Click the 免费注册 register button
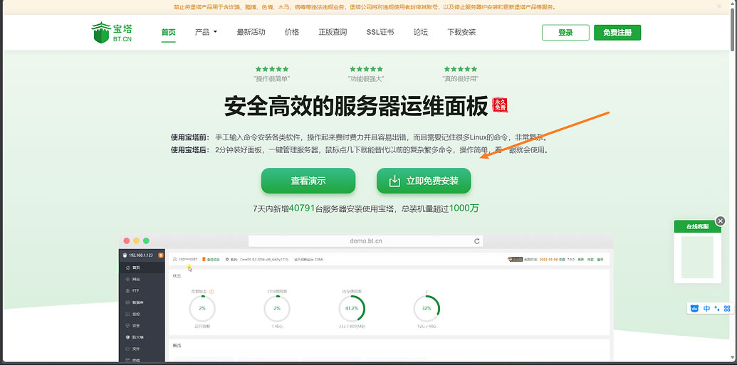737x365 pixels. (x=617, y=33)
